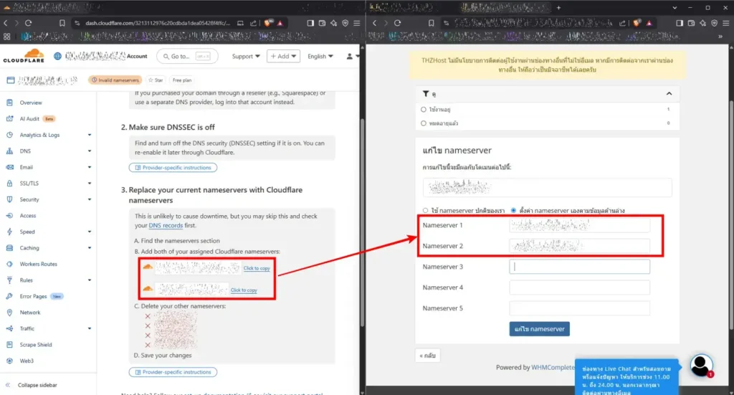Image resolution: width=734 pixels, height=395 pixels.
Task: Open Brave Shields in the Cloudflare window
Action: pyautogui.click(x=268, y=23)
